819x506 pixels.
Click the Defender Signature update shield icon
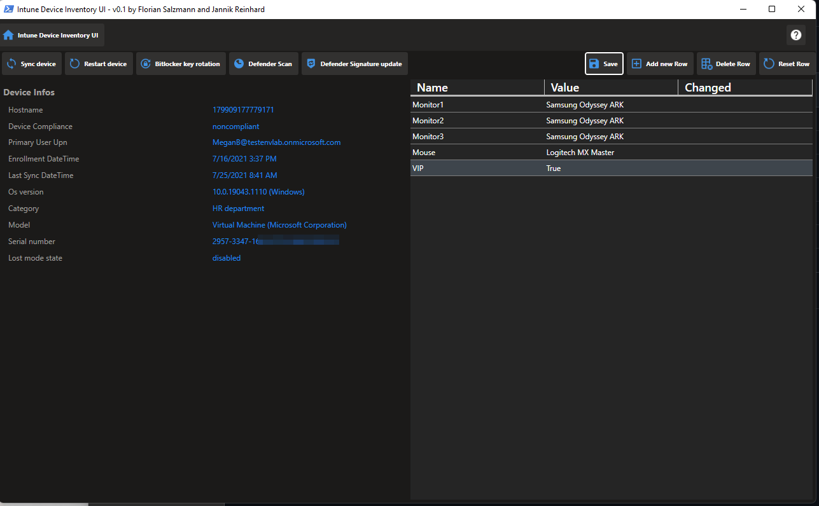click(311, 64)
